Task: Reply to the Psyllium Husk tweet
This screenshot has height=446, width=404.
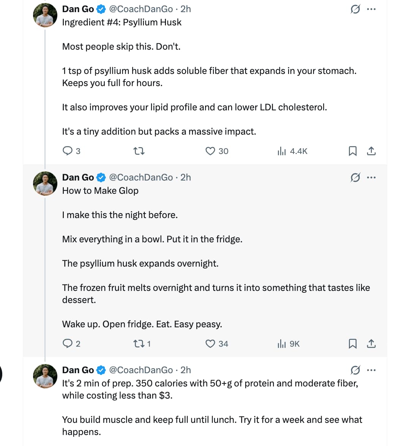Action: coord(67,151)
